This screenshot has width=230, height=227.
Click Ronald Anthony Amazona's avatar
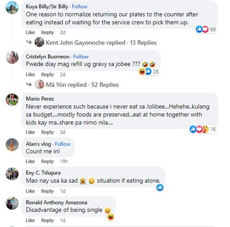(x=12, y=203)
